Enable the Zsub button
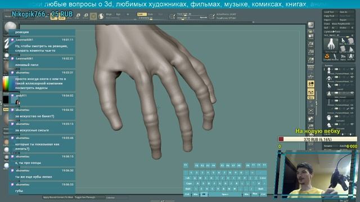This screenshot has height=202, width=360. [150, 14]
